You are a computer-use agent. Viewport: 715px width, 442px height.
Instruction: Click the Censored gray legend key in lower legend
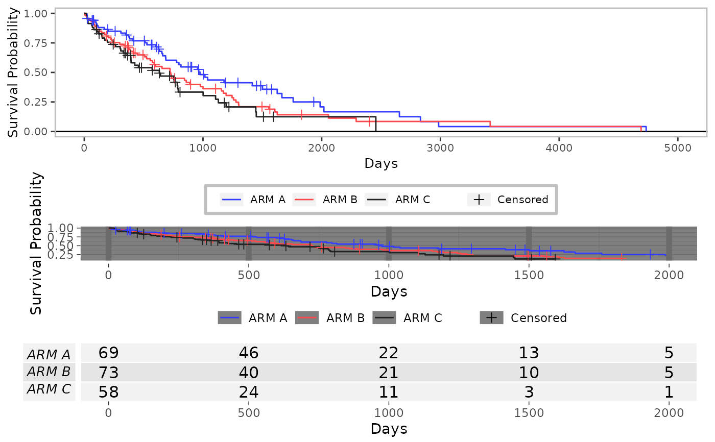click(x=492, y=317)
